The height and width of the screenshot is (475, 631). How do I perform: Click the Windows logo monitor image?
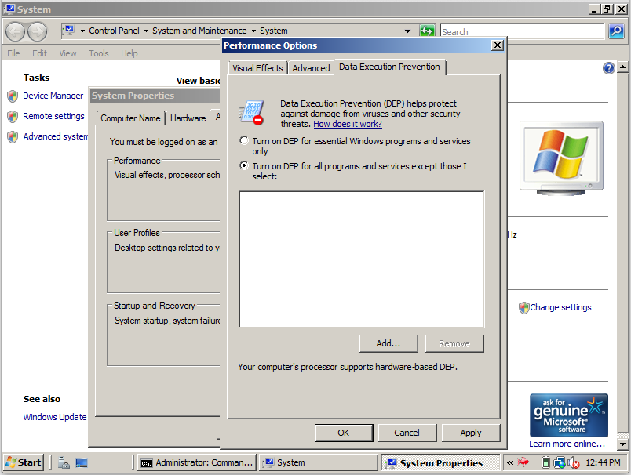(561, 158)
